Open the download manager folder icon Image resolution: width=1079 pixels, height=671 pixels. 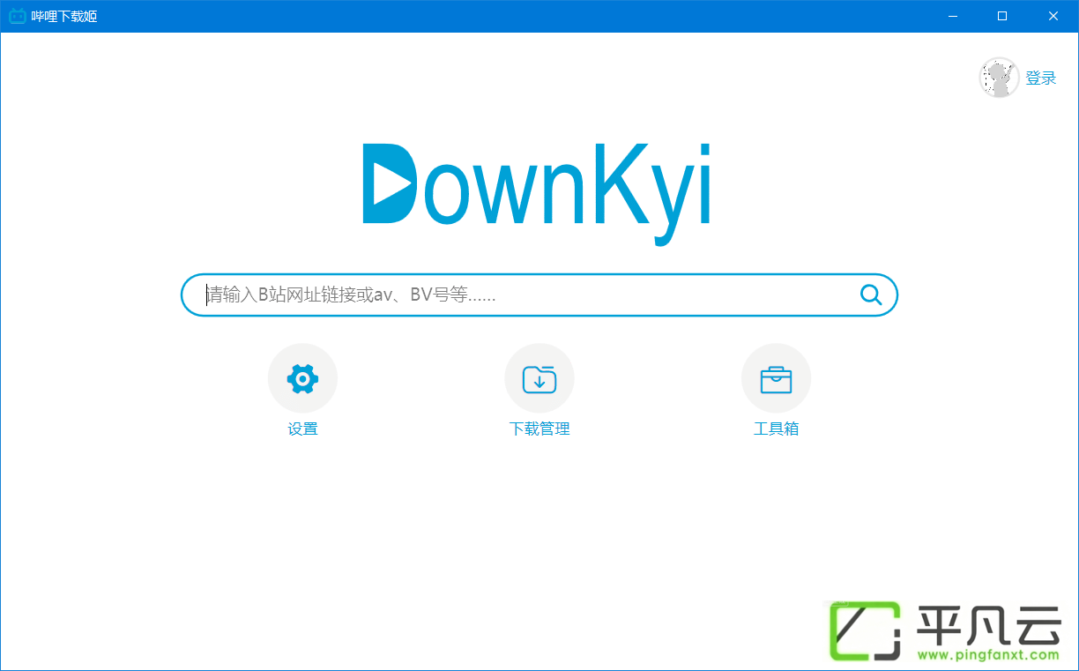click(539, 378)
